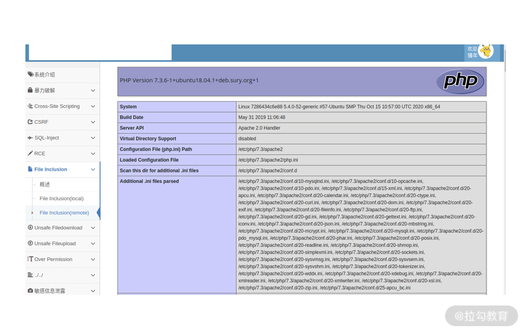The height and width of the screenshot is (333, 526).
Task: Expand the 敏感信息泄露 chevron
Action: pos(93,291)
